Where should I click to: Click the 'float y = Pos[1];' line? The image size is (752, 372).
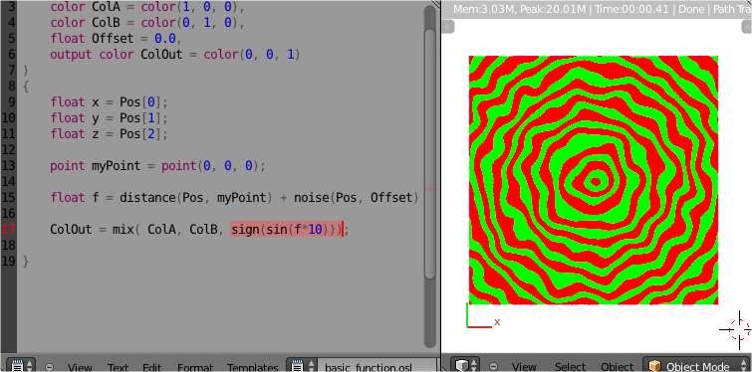click(x=110, y=117)
